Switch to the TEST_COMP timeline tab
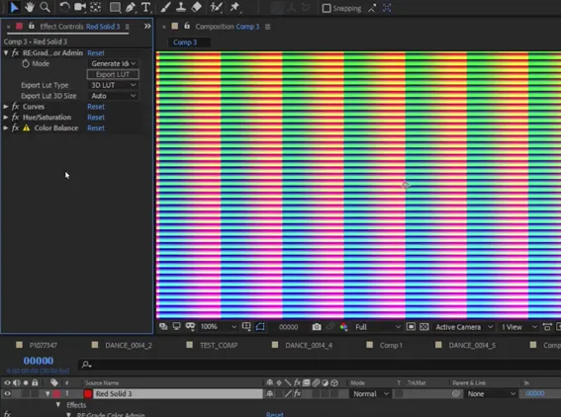 point(219,345)
